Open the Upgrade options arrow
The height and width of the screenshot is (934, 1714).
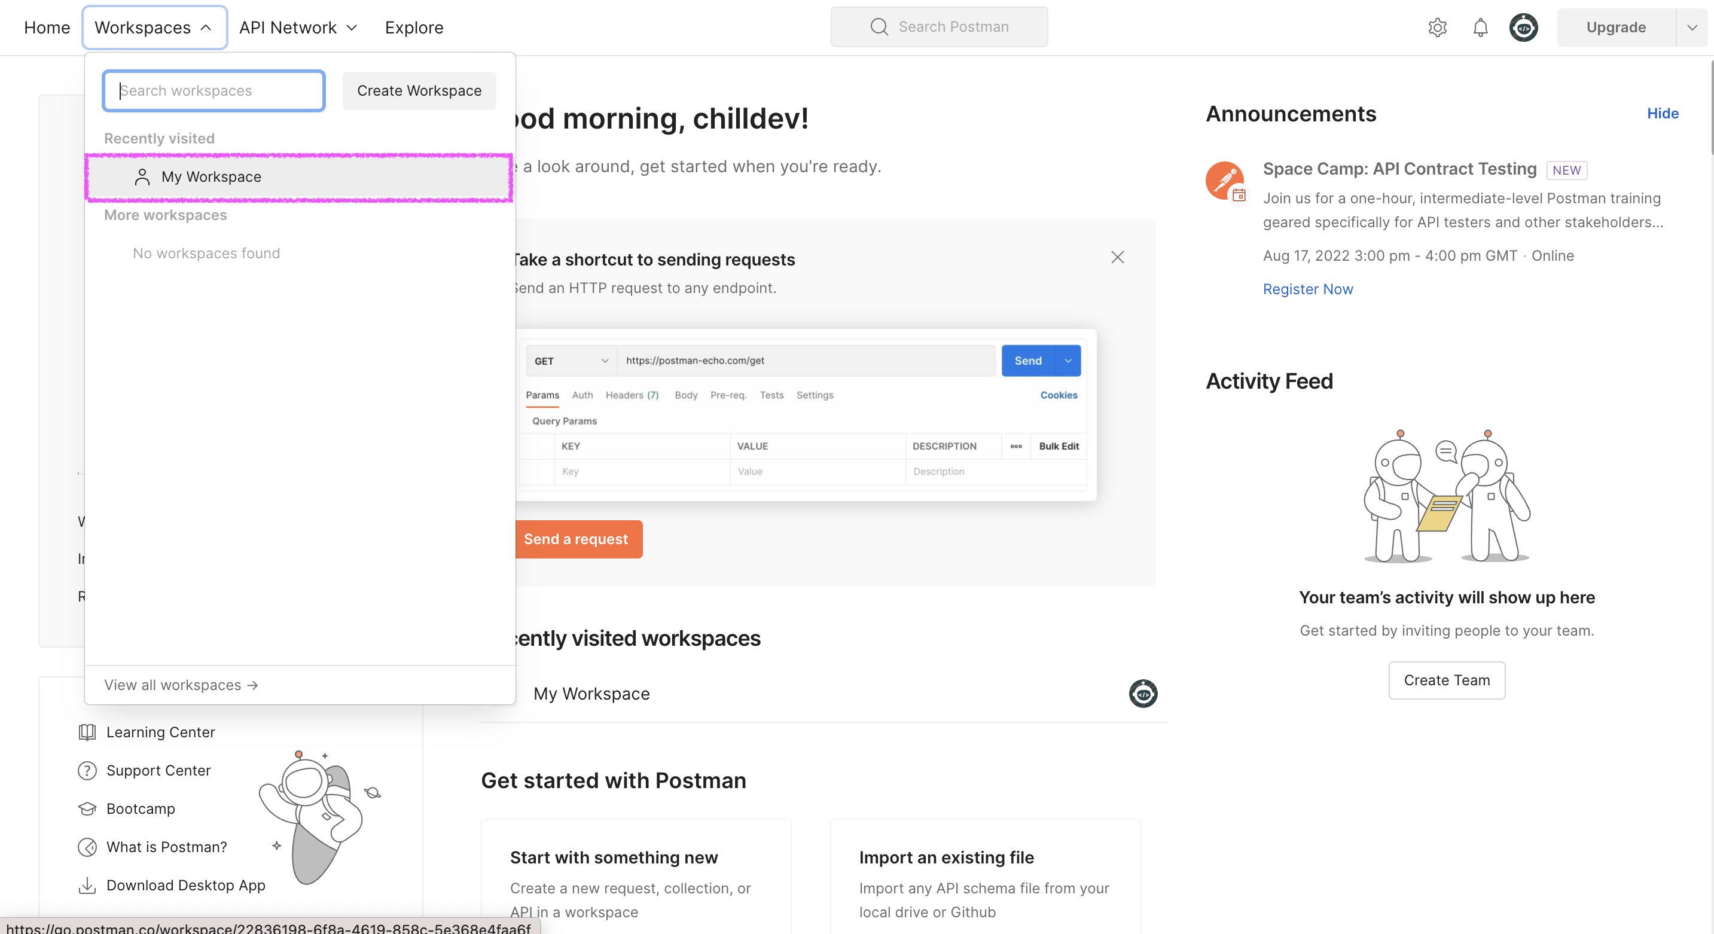[x=1691, y=28]
